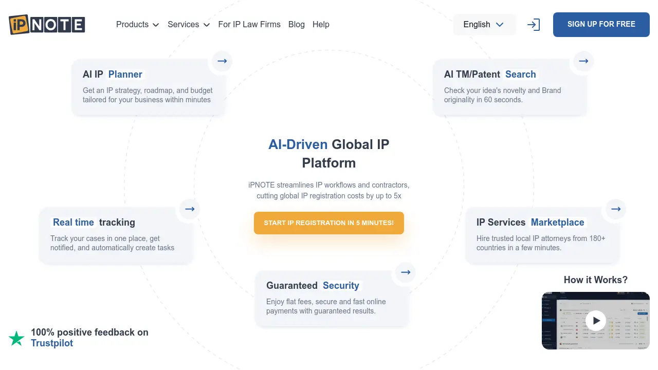Open the Help page

point(321,25)
